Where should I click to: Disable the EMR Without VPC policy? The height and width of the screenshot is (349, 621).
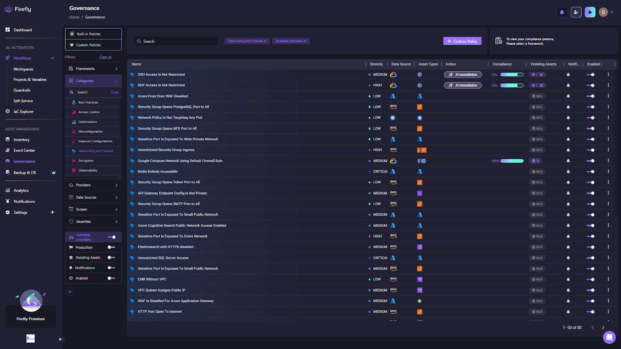coord(590,279)
